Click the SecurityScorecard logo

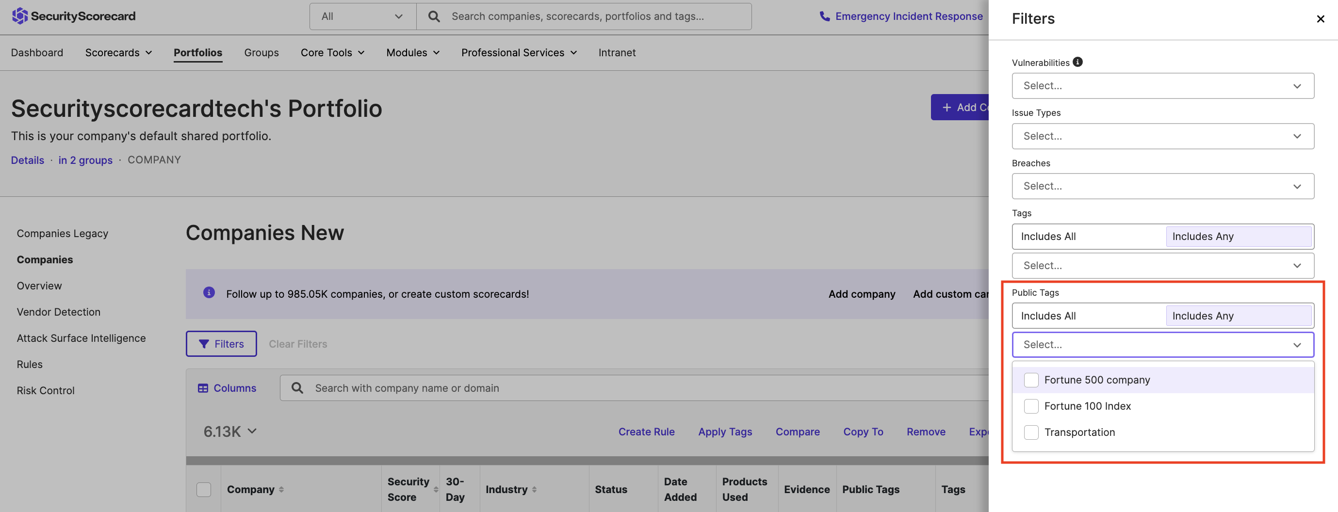pos(73,16)
